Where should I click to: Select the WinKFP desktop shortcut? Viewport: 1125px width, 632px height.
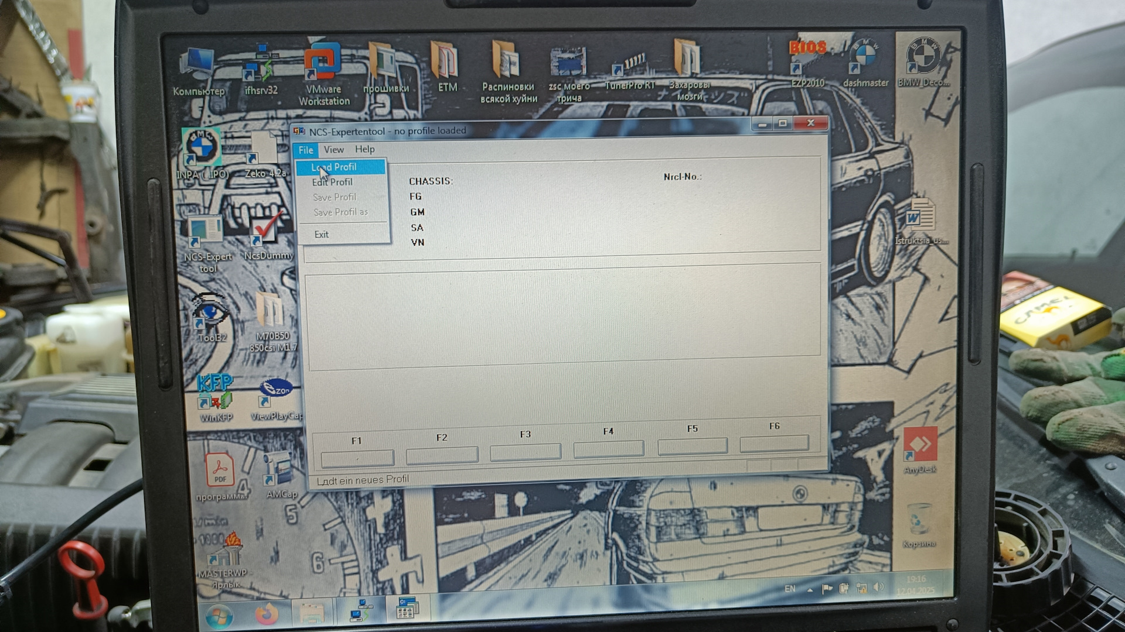[x=216, y=398]
